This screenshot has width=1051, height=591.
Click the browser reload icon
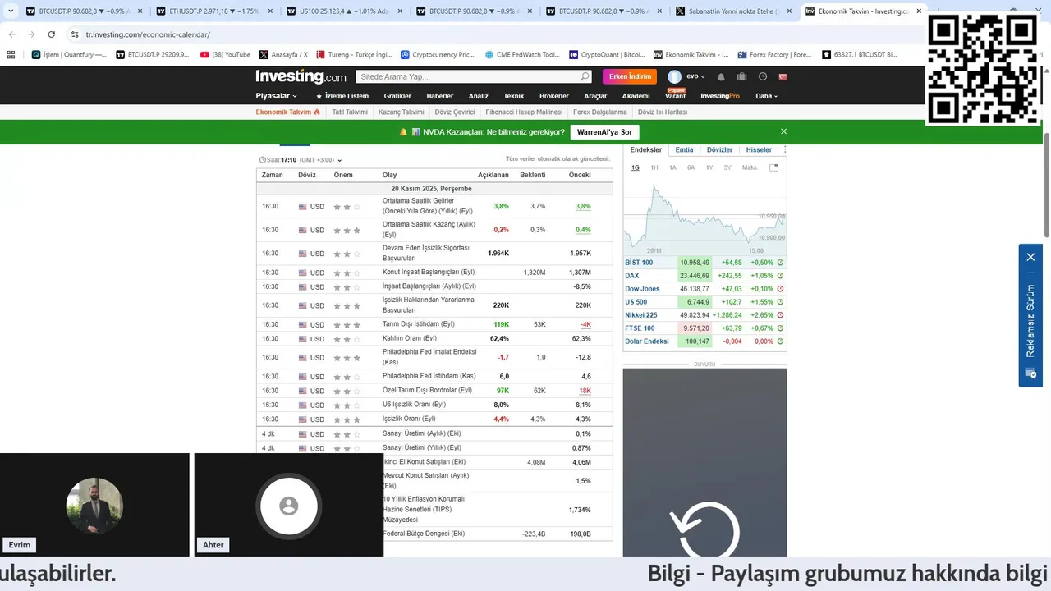tap(51, 34)
